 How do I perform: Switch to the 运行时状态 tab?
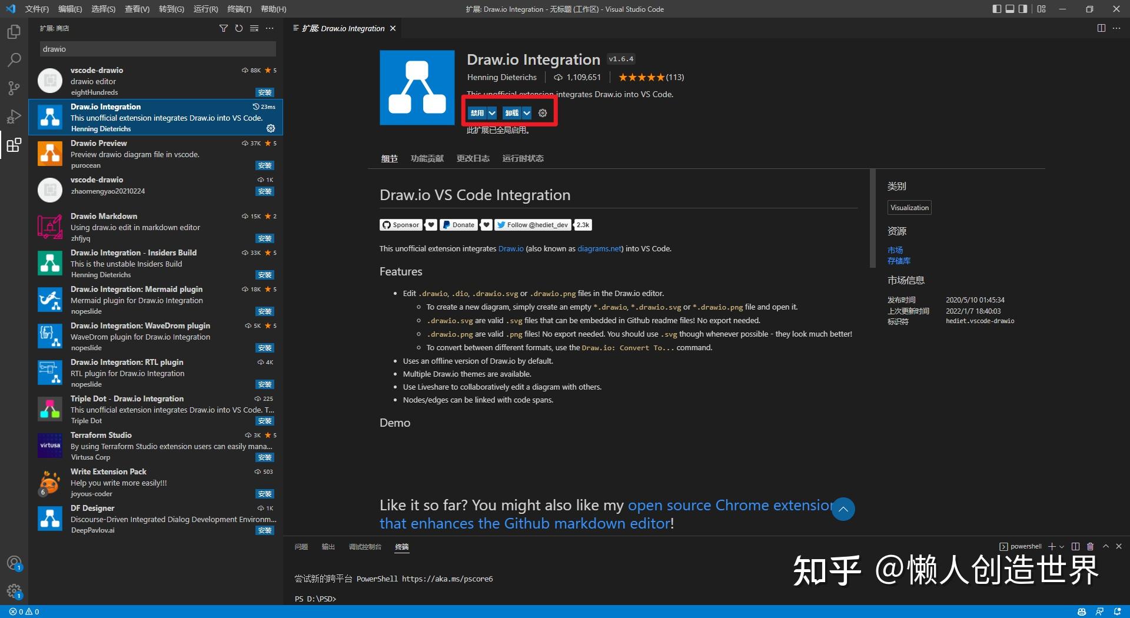tap(523, 158)
